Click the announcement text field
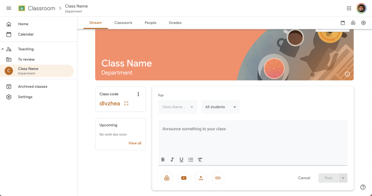The image size is (372, 196). tap(252, 135)
